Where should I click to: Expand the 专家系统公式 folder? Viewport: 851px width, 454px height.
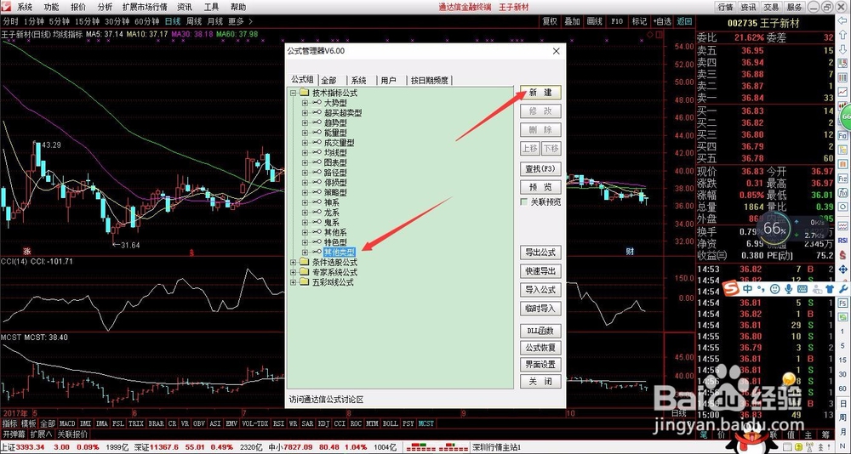(294, 272)
